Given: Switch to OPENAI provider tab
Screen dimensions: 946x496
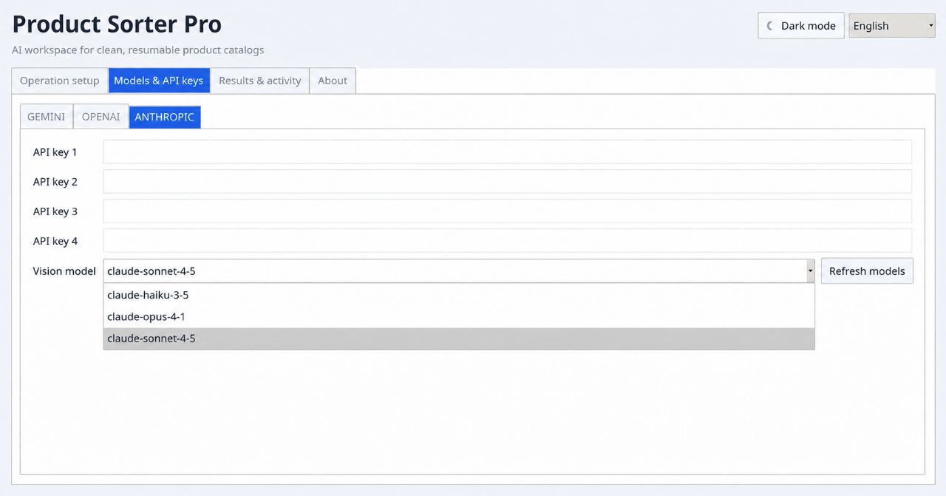Looking at the screenshot, I should pos(101,117).
